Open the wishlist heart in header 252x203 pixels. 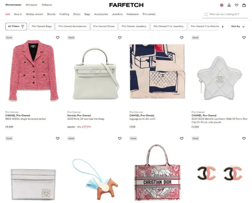pos(236,5)
